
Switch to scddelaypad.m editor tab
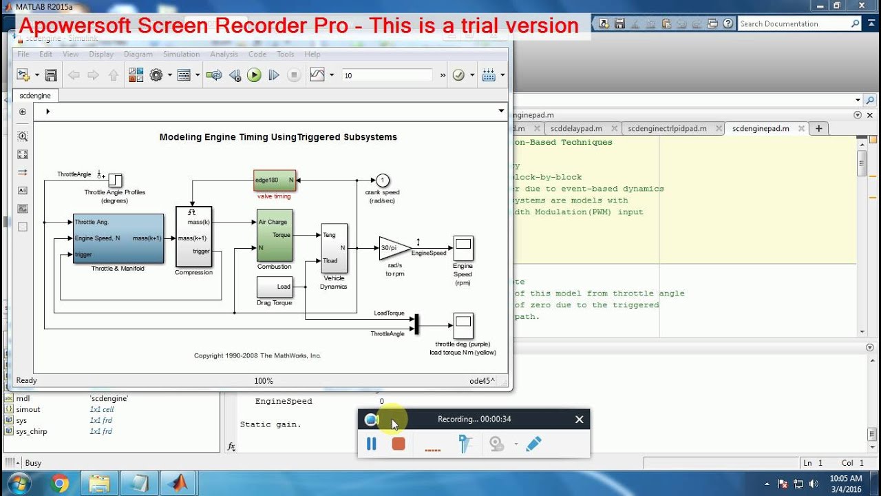click(576, 128)
